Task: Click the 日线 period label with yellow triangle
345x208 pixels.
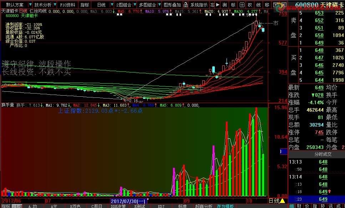Action: [x=277, y=201]
